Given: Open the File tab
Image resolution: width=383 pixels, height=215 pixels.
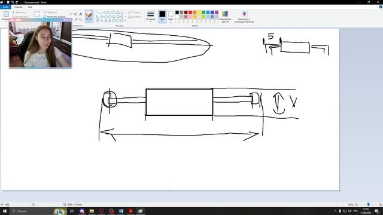Looking at the screenshot, I should 5,7.
